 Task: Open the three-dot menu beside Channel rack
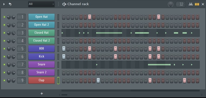(59, 4)
